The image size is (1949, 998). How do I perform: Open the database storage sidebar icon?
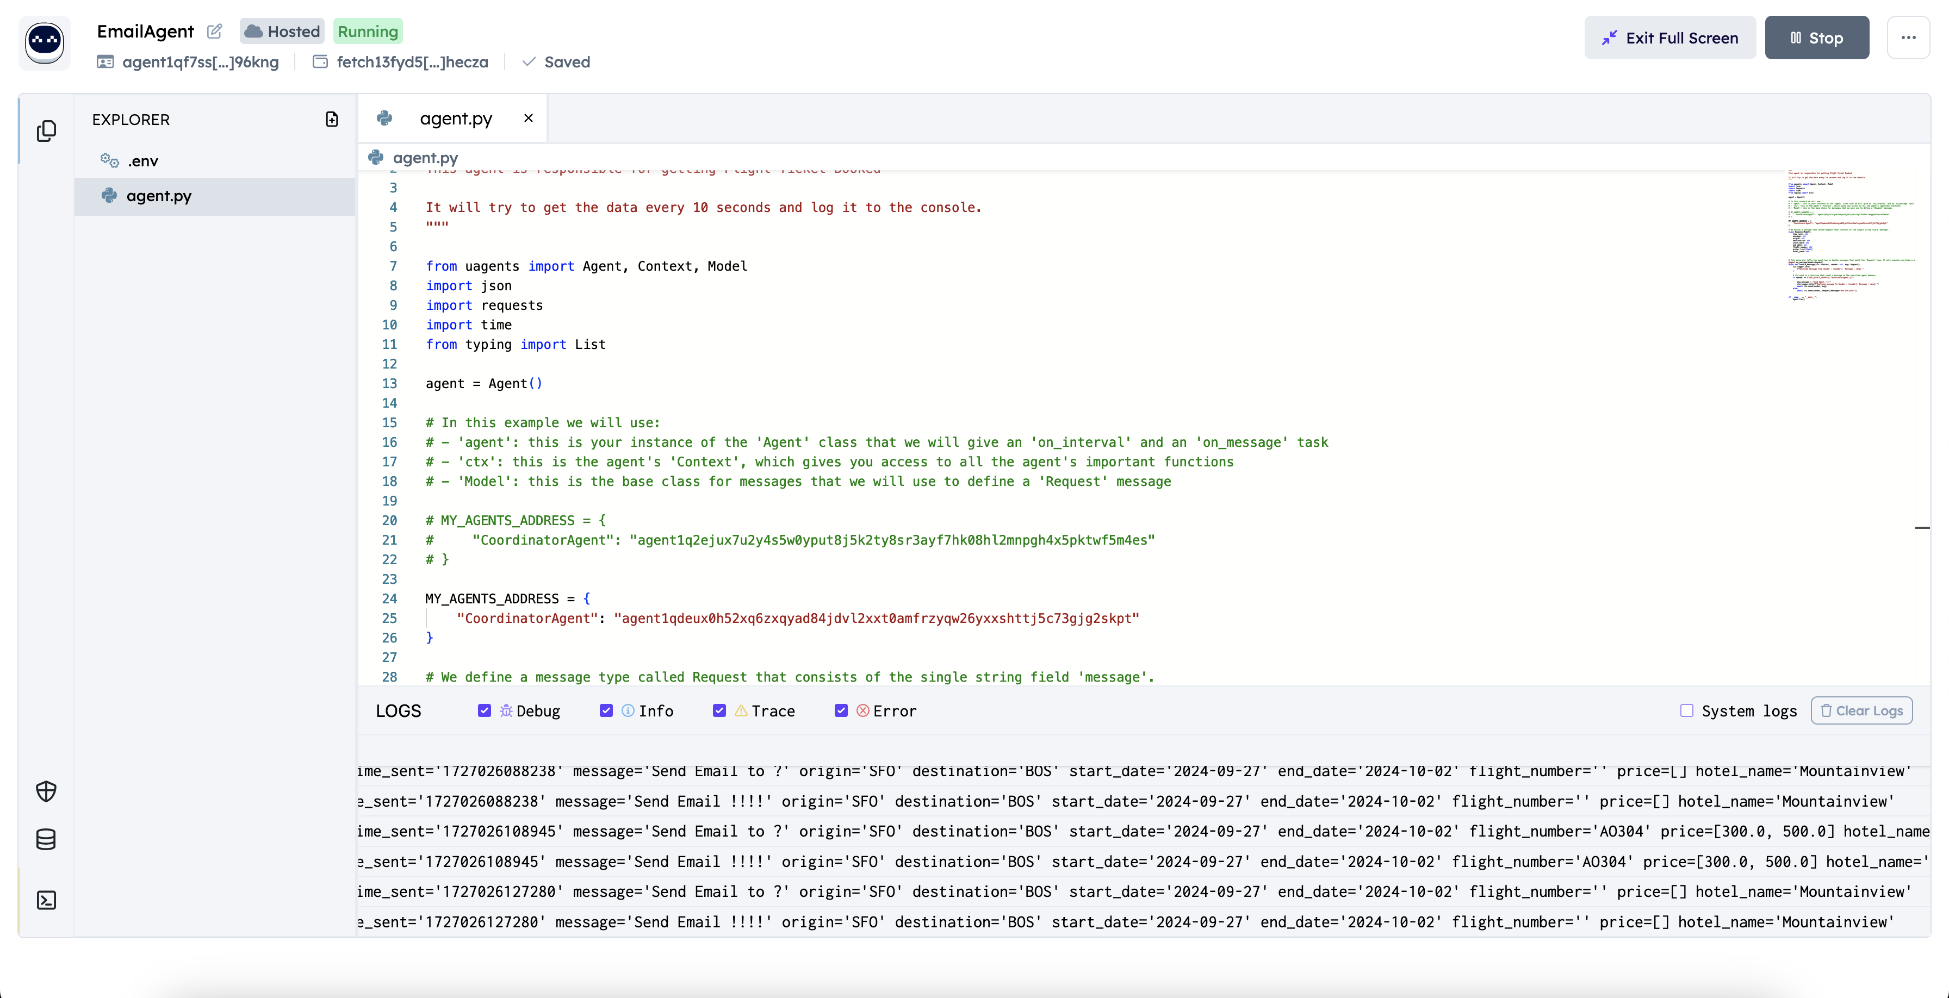click(x=46, y=839)
